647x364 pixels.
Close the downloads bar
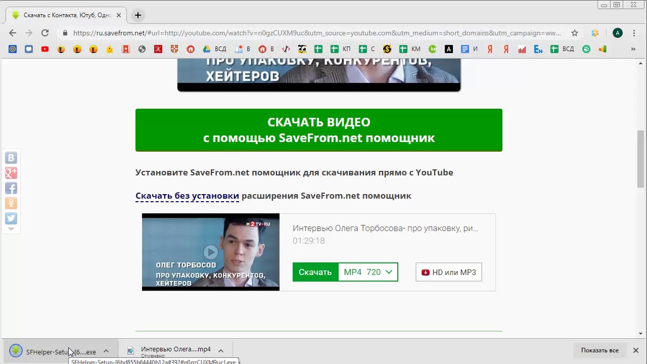636,350
